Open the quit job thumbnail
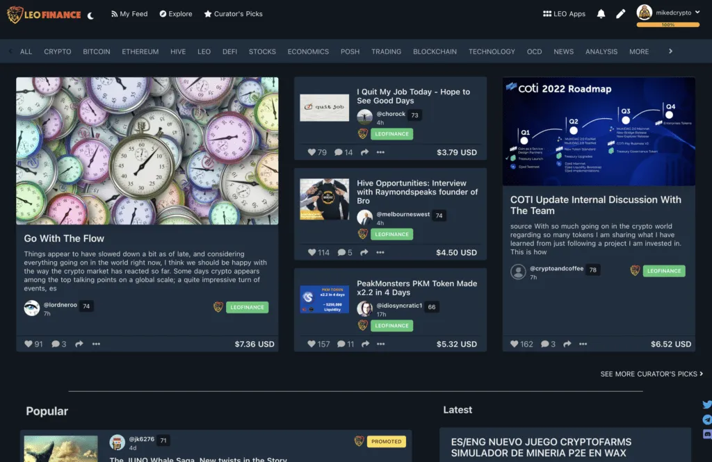712x462 pixels. click(324, 108)
